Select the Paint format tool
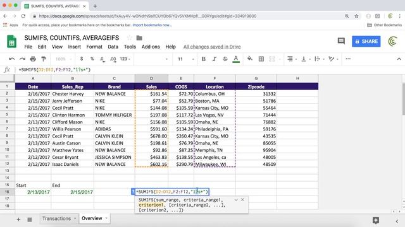Screen dimensions: 405x227 click(44, 59)
